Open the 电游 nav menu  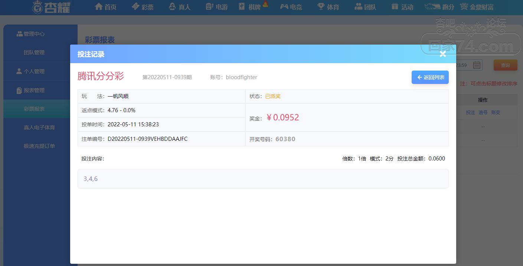217,7
